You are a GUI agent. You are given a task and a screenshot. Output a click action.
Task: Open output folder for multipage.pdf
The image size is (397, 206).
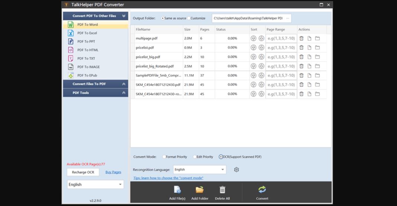[x=317, y=39]
